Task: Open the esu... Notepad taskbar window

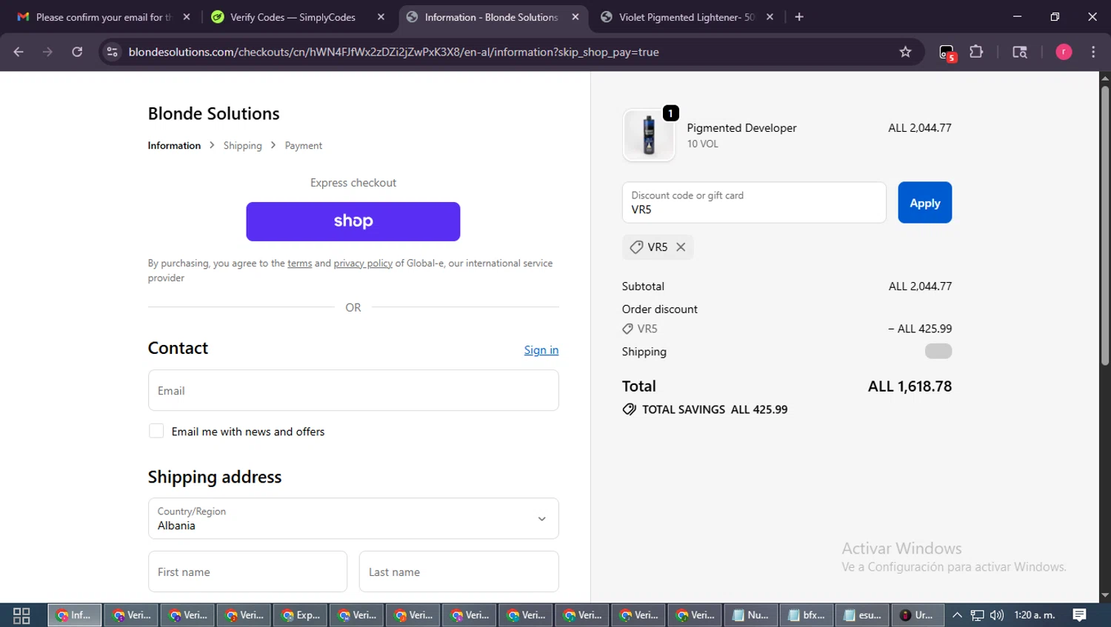Action: 863,615
